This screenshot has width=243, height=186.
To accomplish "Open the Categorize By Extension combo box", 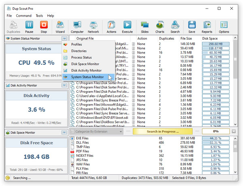I will tap(96, 132).
